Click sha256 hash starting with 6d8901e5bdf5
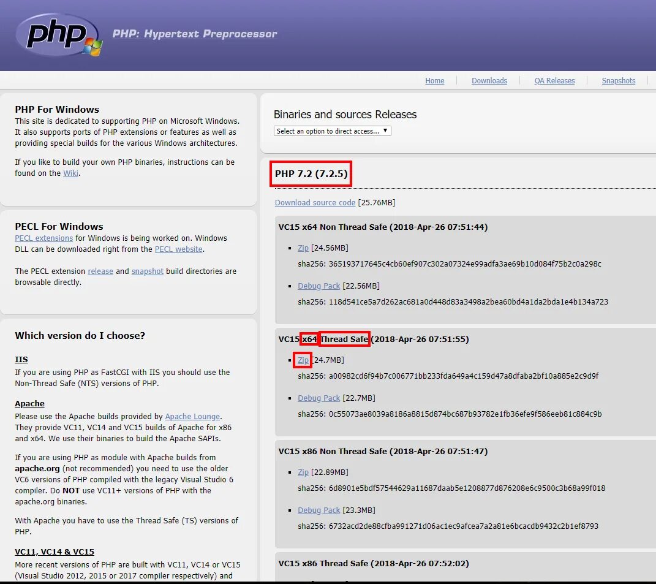This screenshot has height=584, width=656. pyautogui.click(x=467, y=488)
